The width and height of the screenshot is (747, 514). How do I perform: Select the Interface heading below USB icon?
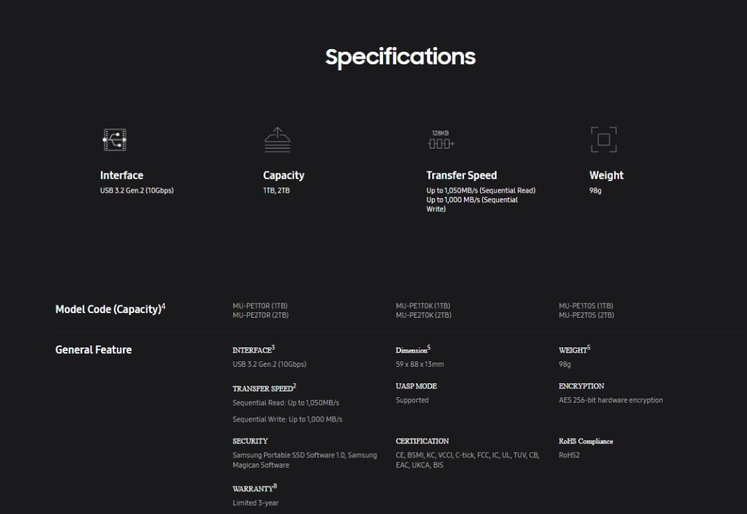pyautogui.click(x=122, y=175)
